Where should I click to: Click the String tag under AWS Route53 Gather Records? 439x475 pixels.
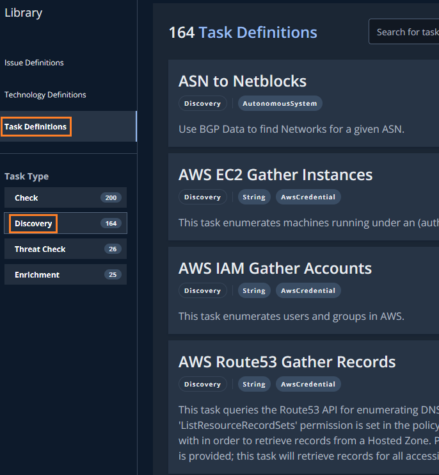pos(254,384)
